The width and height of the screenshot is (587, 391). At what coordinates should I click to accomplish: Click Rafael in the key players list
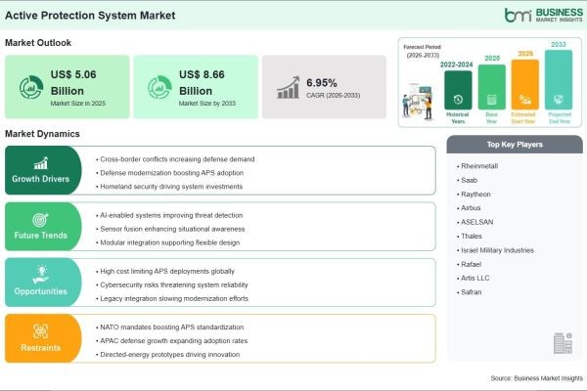(471, 264)
